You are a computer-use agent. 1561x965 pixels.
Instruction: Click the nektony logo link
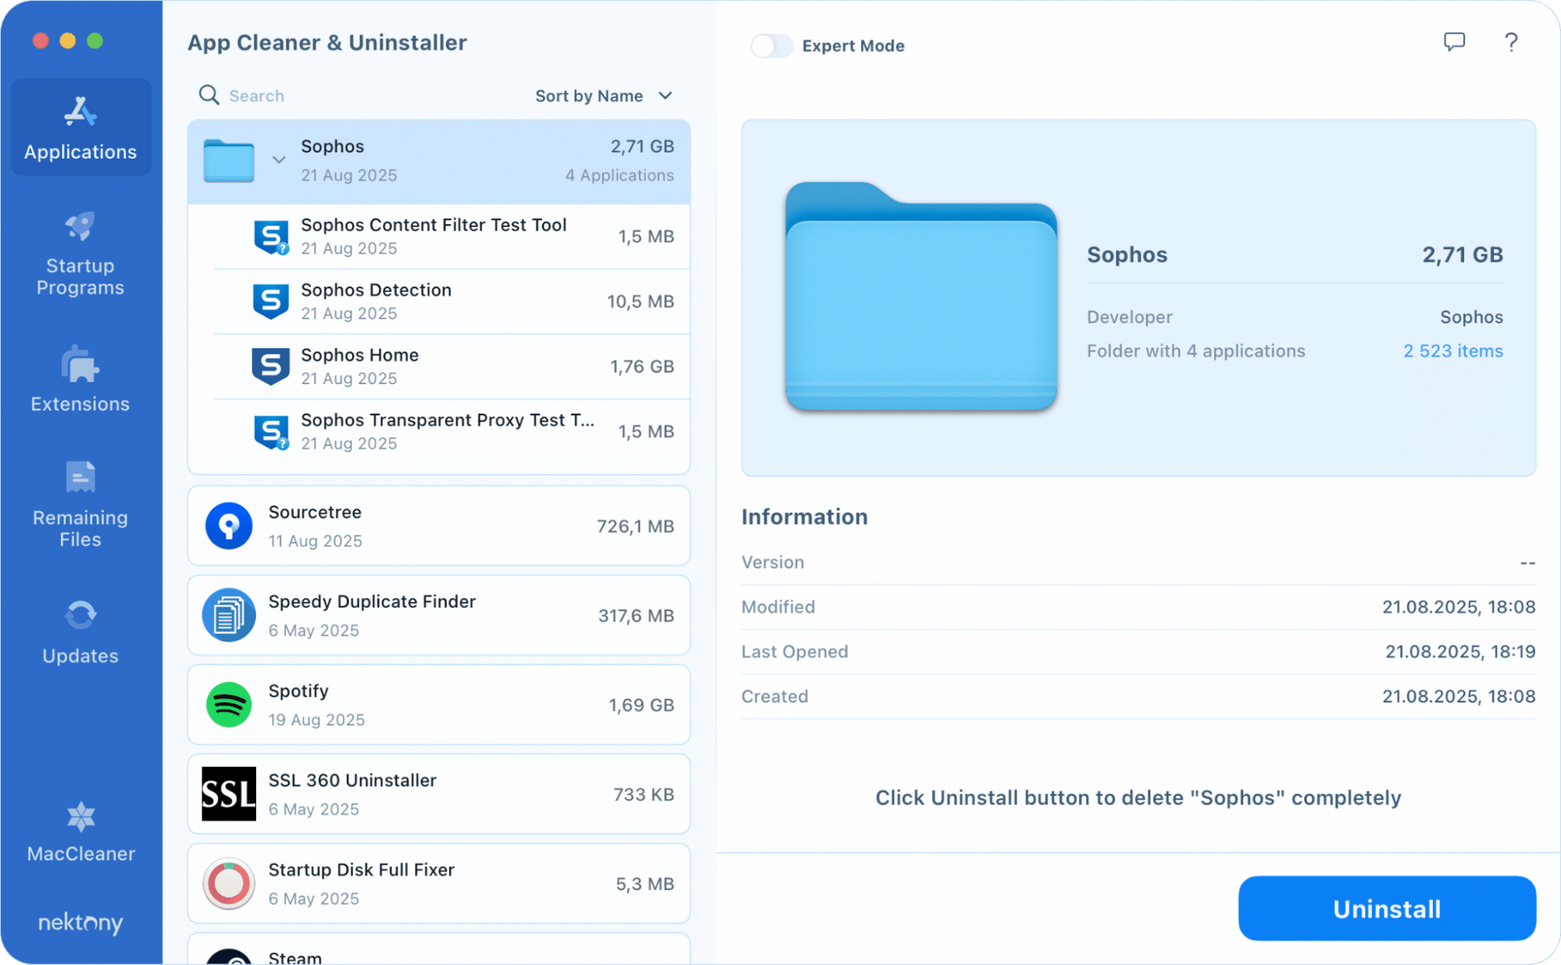[x=79, y=924]
